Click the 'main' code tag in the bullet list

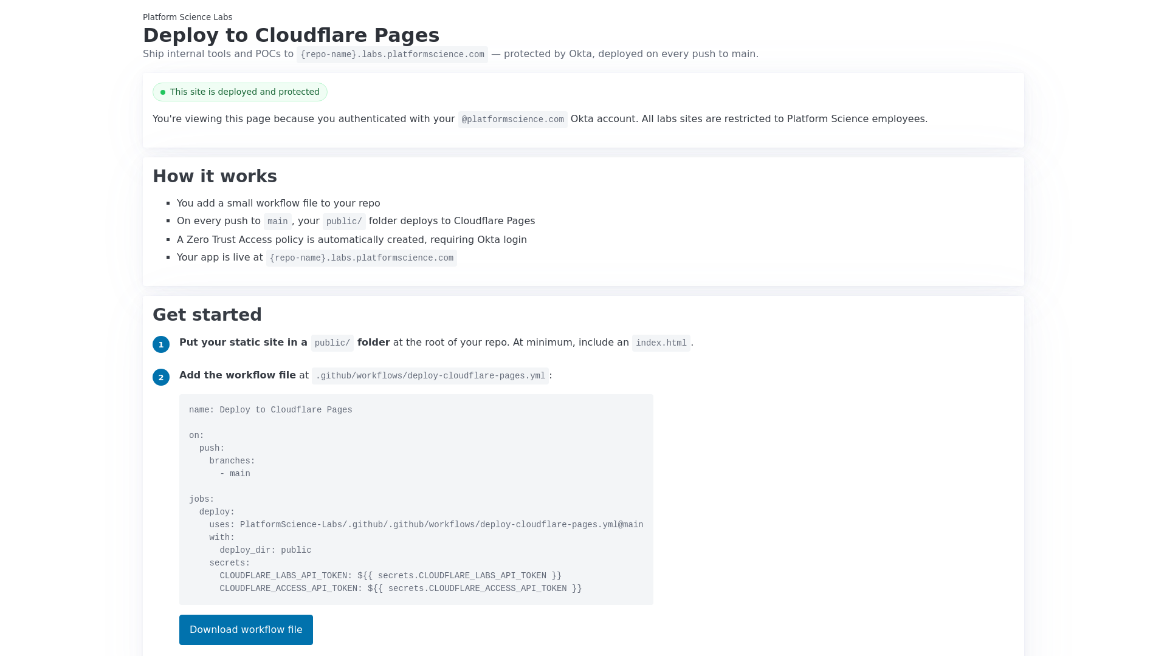[x=277, y=222]
